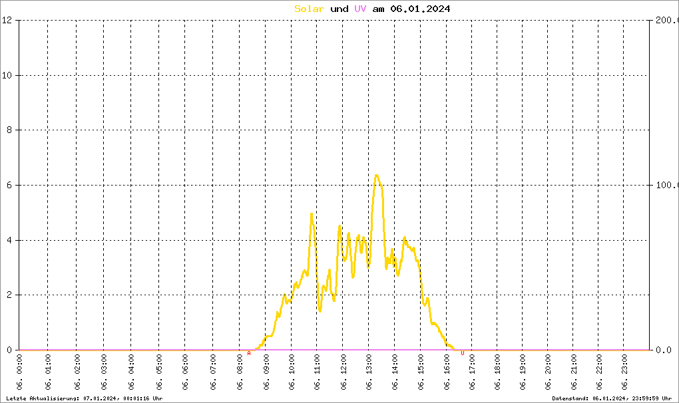Click the '06. 09:00' time label
This screenshot has height=403, width=679.
266,372
